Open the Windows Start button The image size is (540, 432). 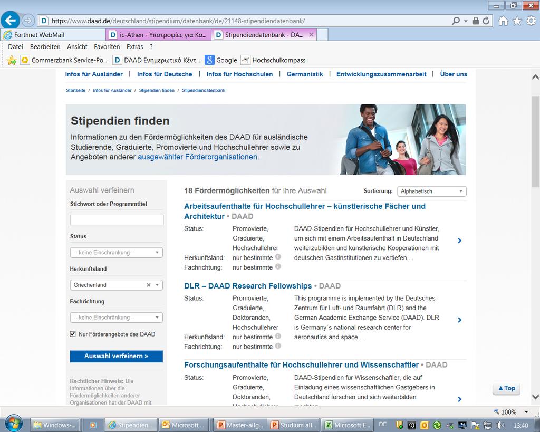(14, 424)
